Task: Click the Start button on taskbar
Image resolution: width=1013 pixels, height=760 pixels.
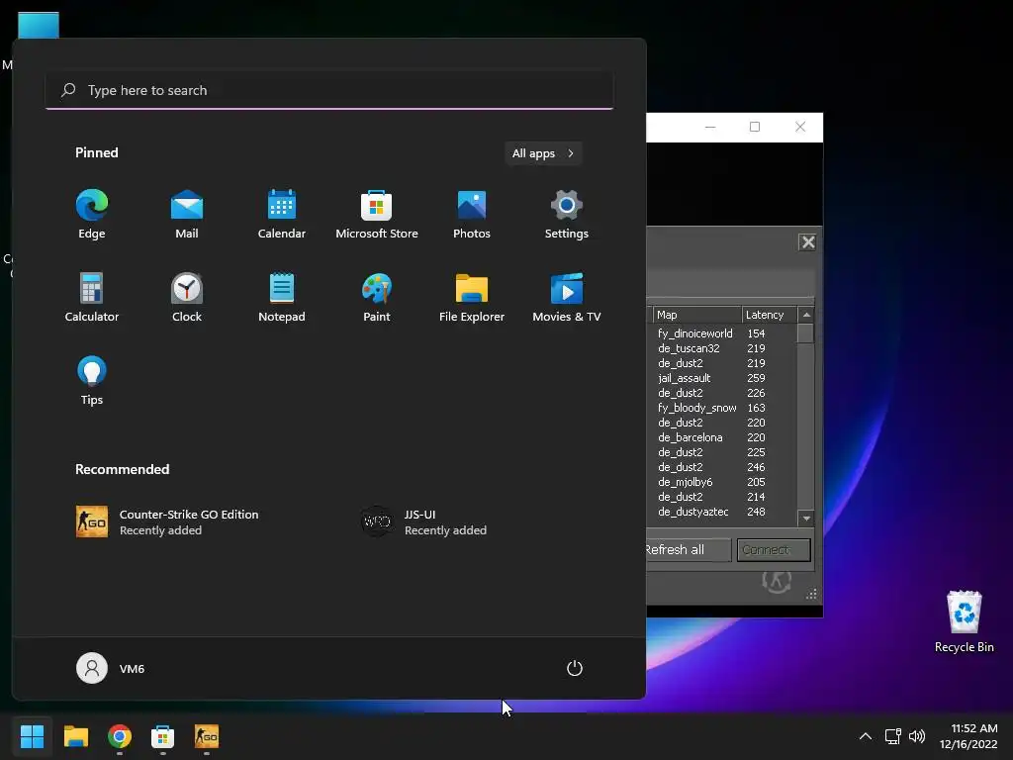Action: pyautogui.click(x=32, y=736)
